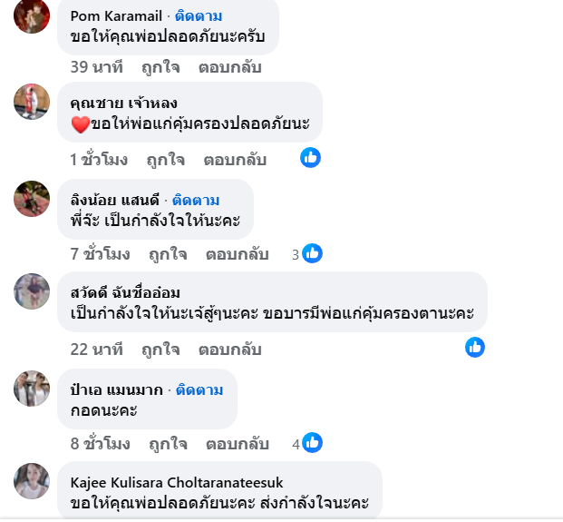Click the like reaction icon on คุณชาย เจ้าหลง comment
The height and width of the screenshot is (522, 563).
click(x=310, y=158)
